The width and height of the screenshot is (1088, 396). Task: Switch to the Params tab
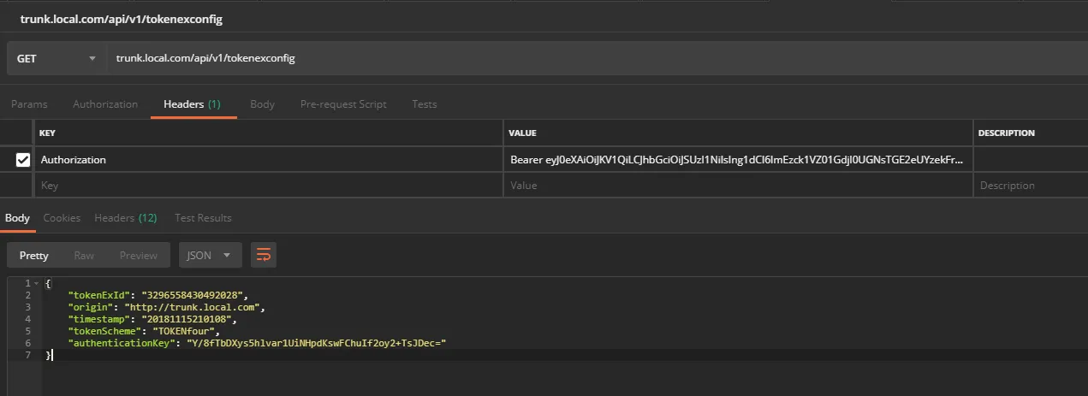point(29,104)
